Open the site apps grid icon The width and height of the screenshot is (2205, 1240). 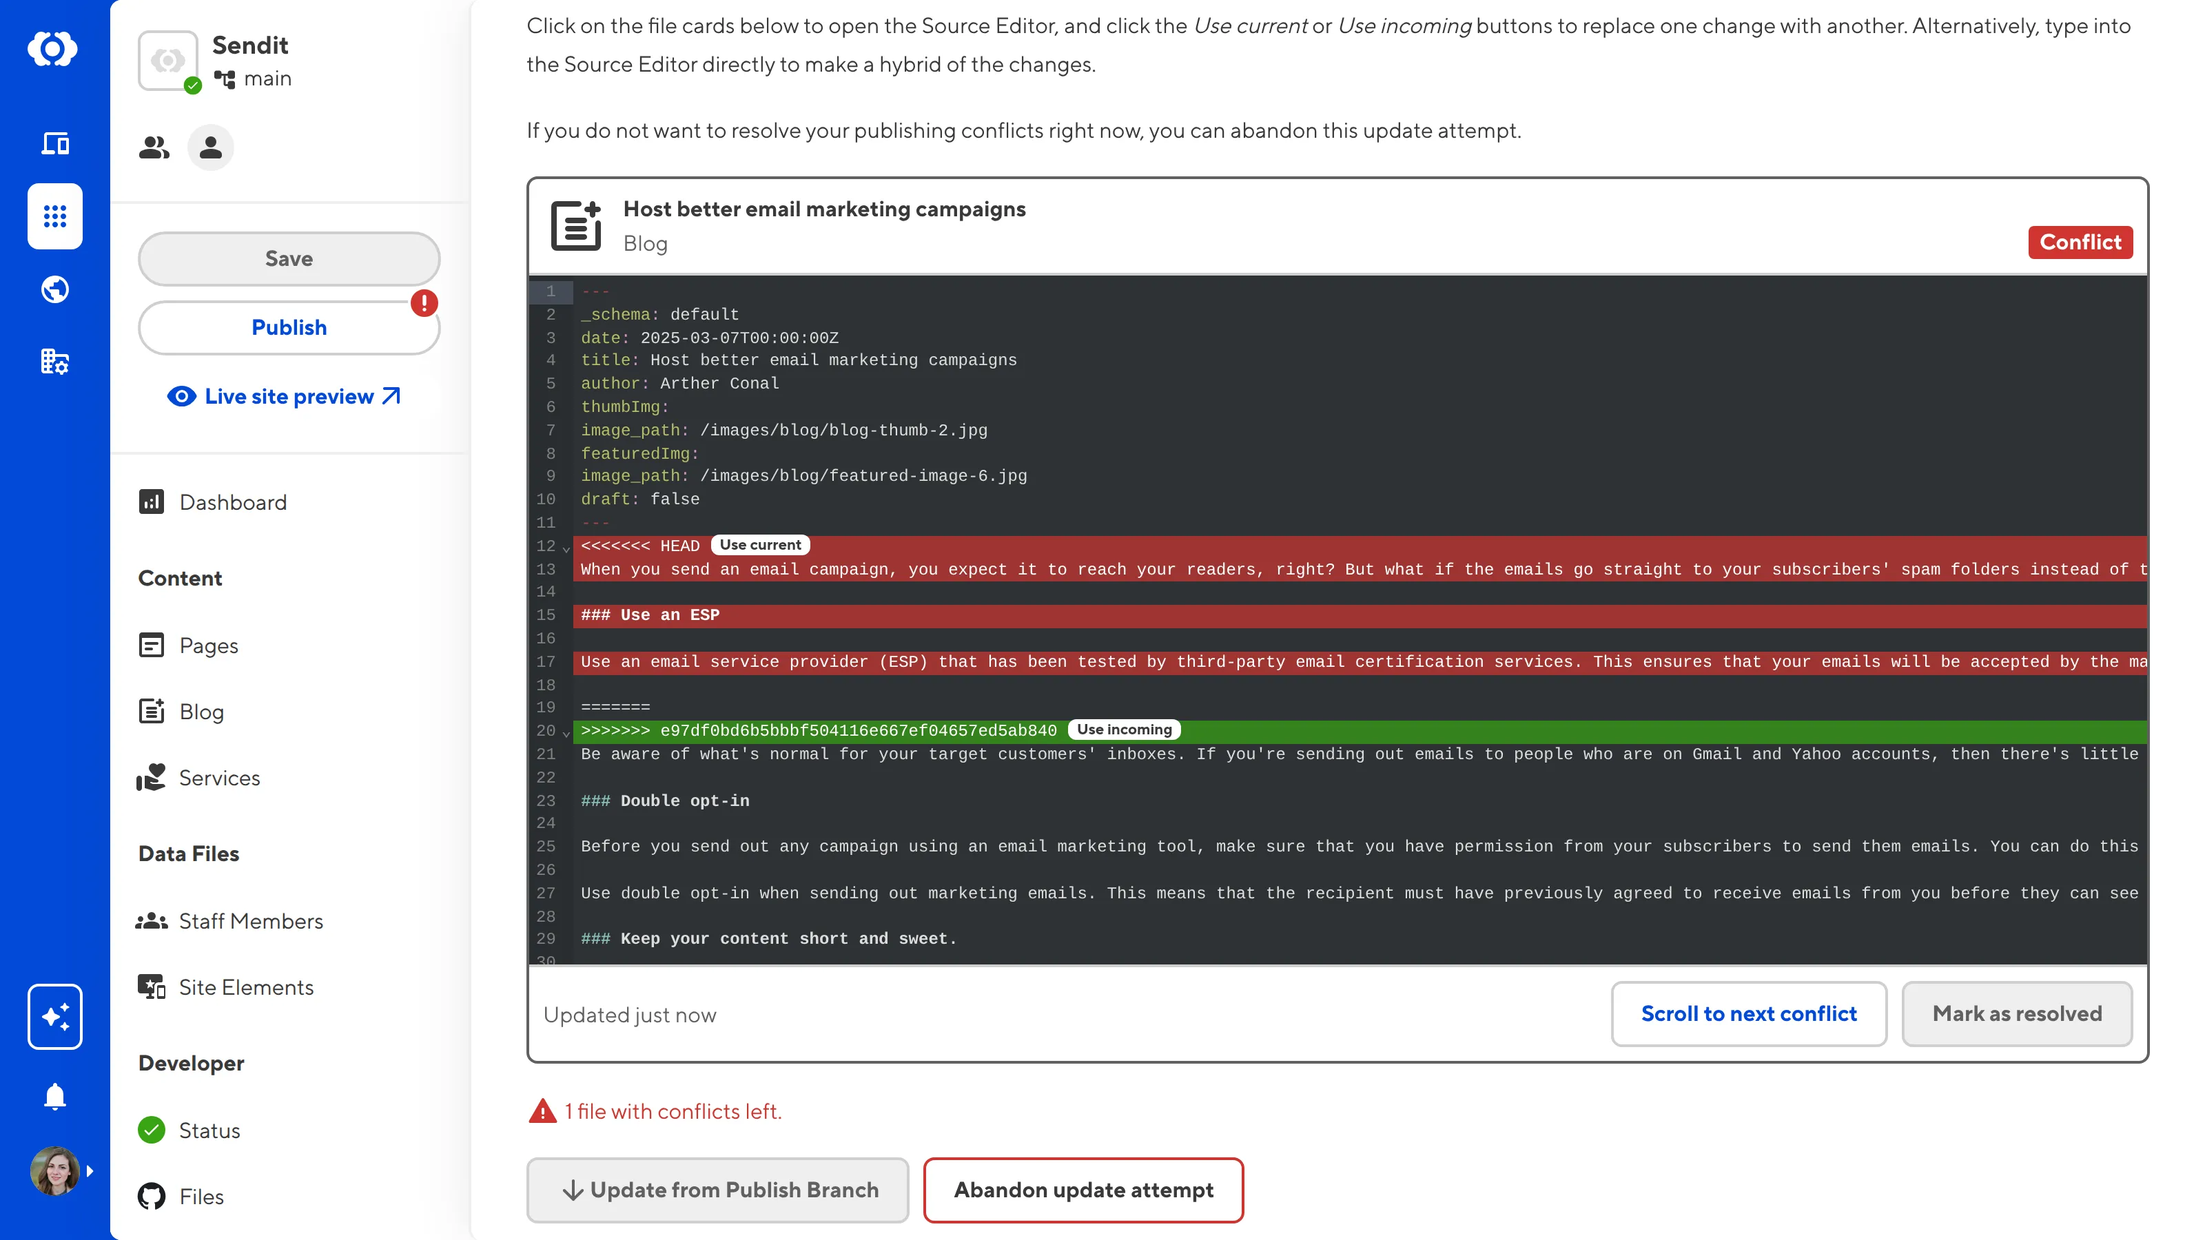point(55,216)
